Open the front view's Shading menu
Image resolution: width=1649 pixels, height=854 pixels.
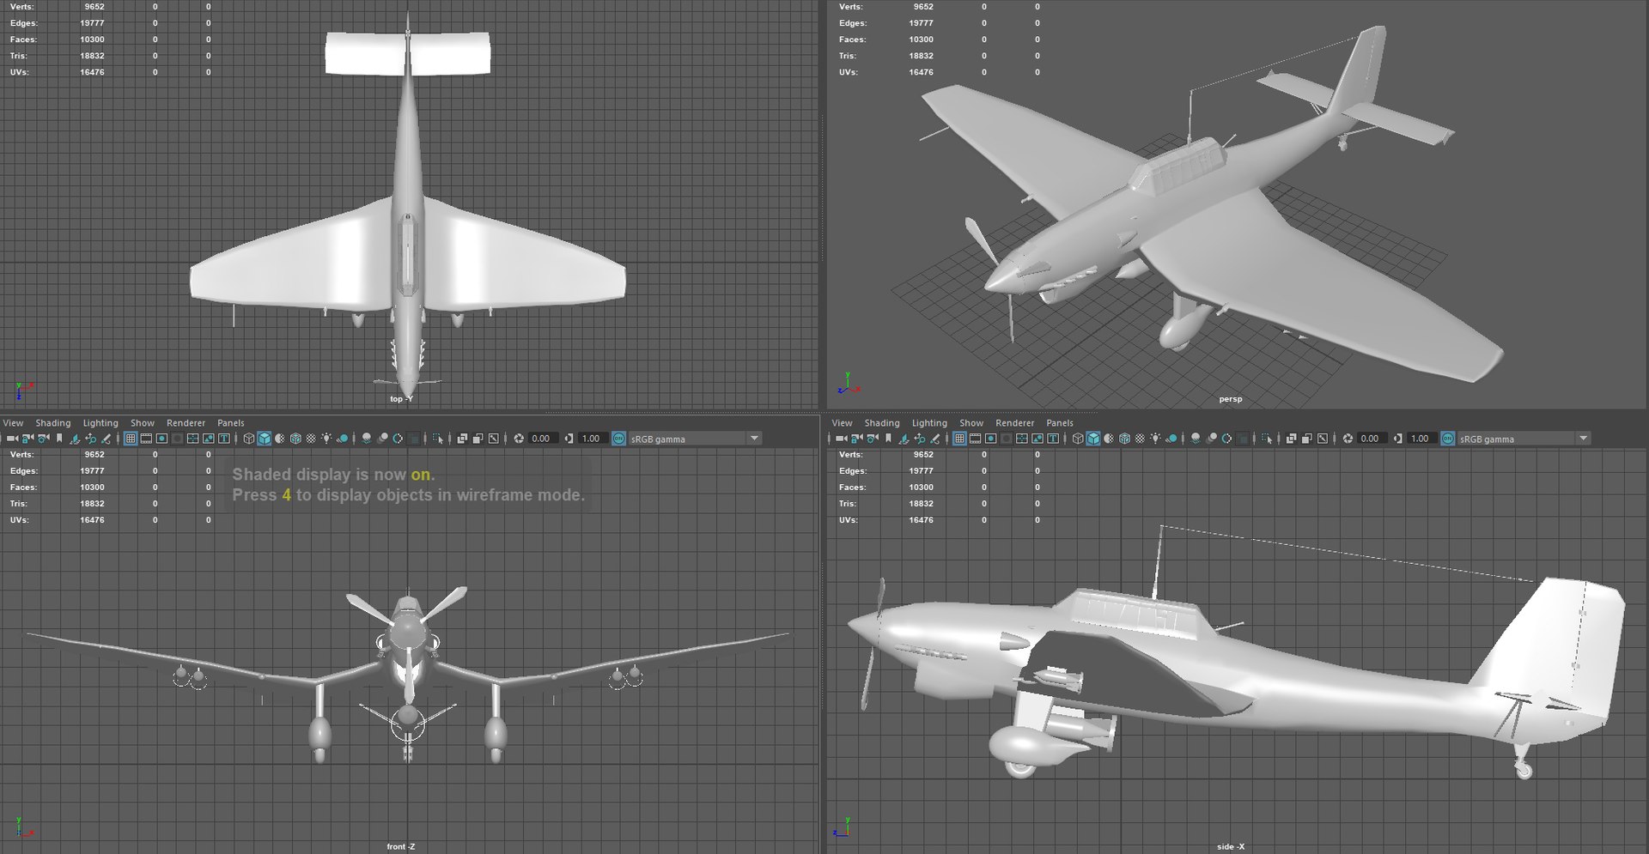tap(53, 423)
